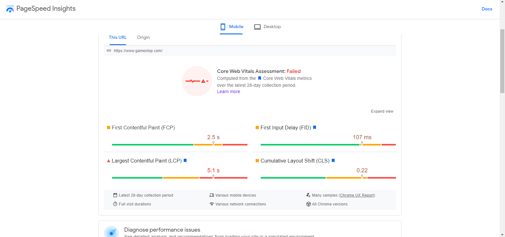505x237 pixels.
Task: Click the orange square icon beside CLS
Action: point(257,161)
